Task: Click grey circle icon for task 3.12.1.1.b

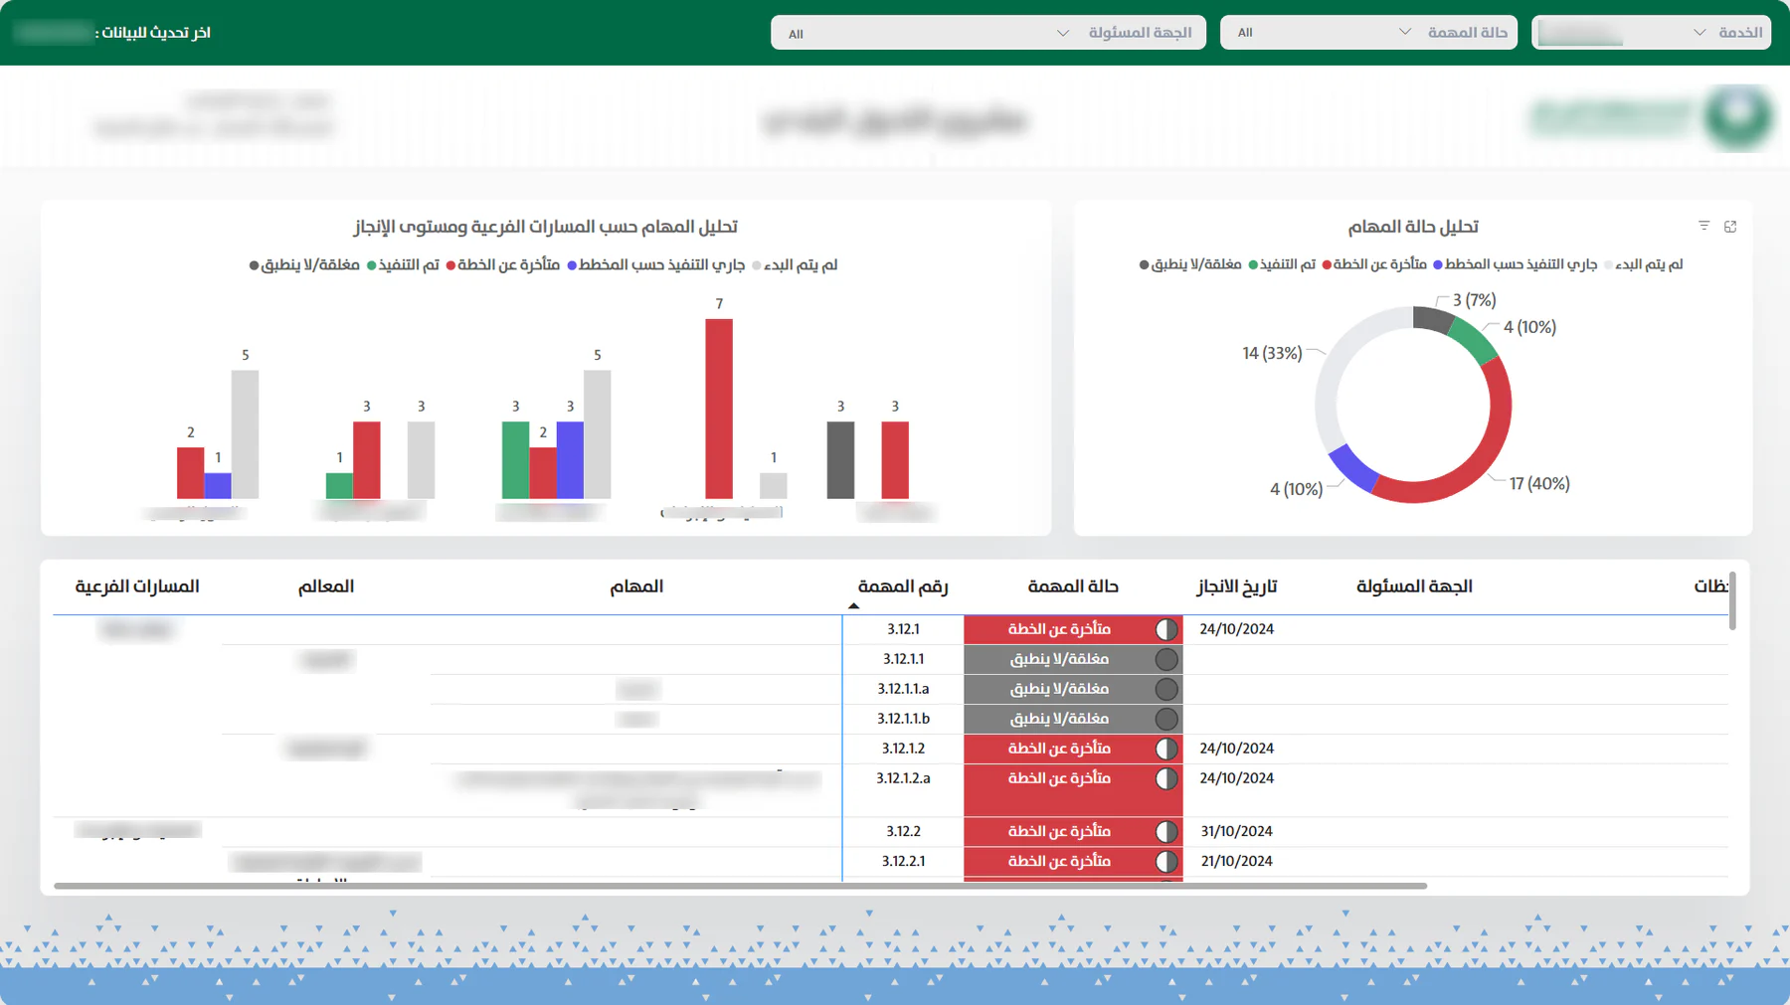Action: tap(1166, 719)
